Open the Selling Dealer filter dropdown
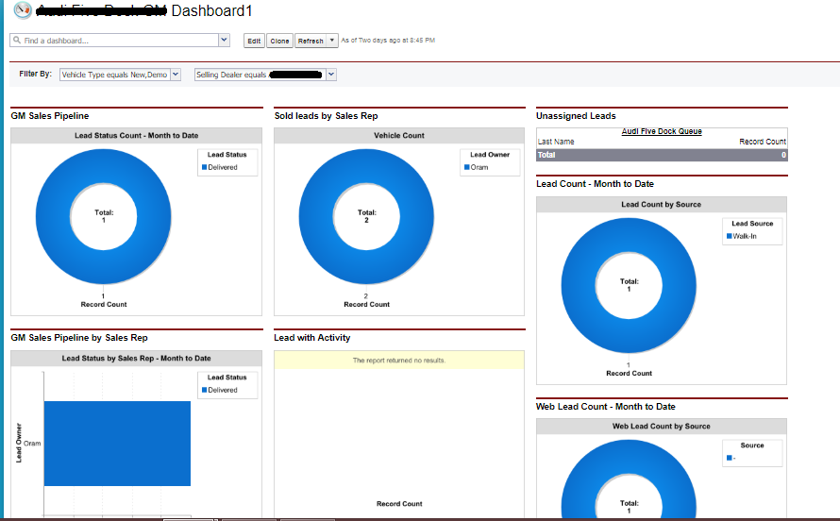The width and height of the screenshot is (840, 521). pyautogui.click(x=331, y=75)
